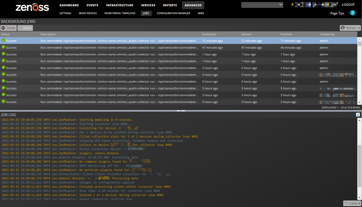
Task: Click the Abort job button
Action: 25,28
